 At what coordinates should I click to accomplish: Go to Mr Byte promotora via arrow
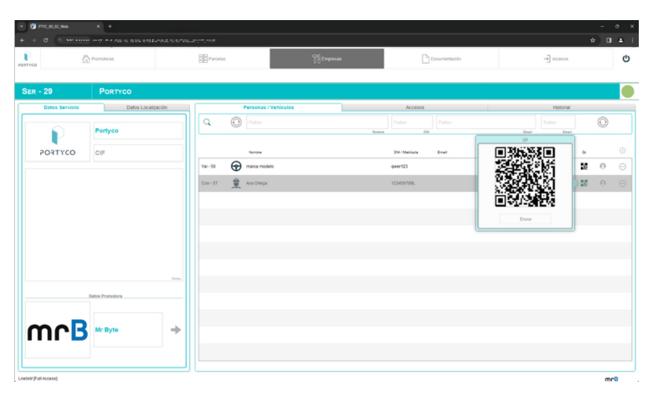(176, 330)
